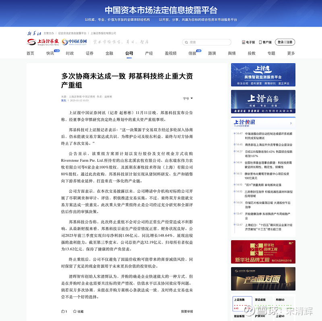Focus the 搜索 search input field
322x321 pixels.
206,42
